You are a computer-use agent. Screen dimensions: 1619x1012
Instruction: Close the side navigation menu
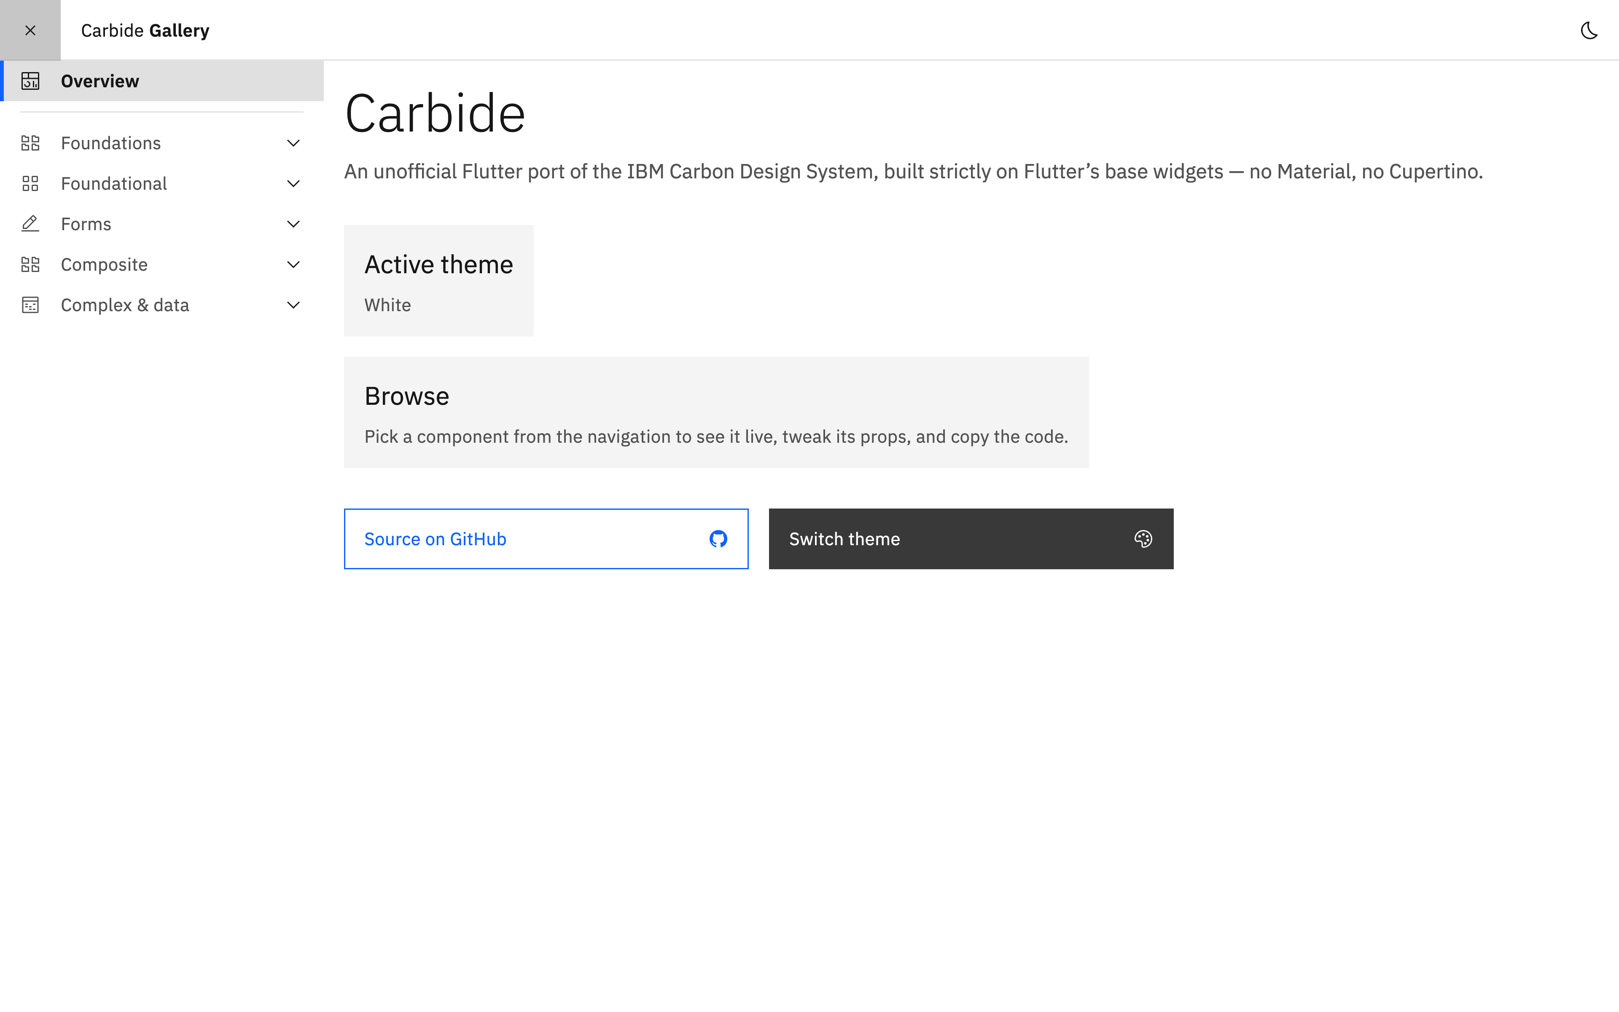30,30
